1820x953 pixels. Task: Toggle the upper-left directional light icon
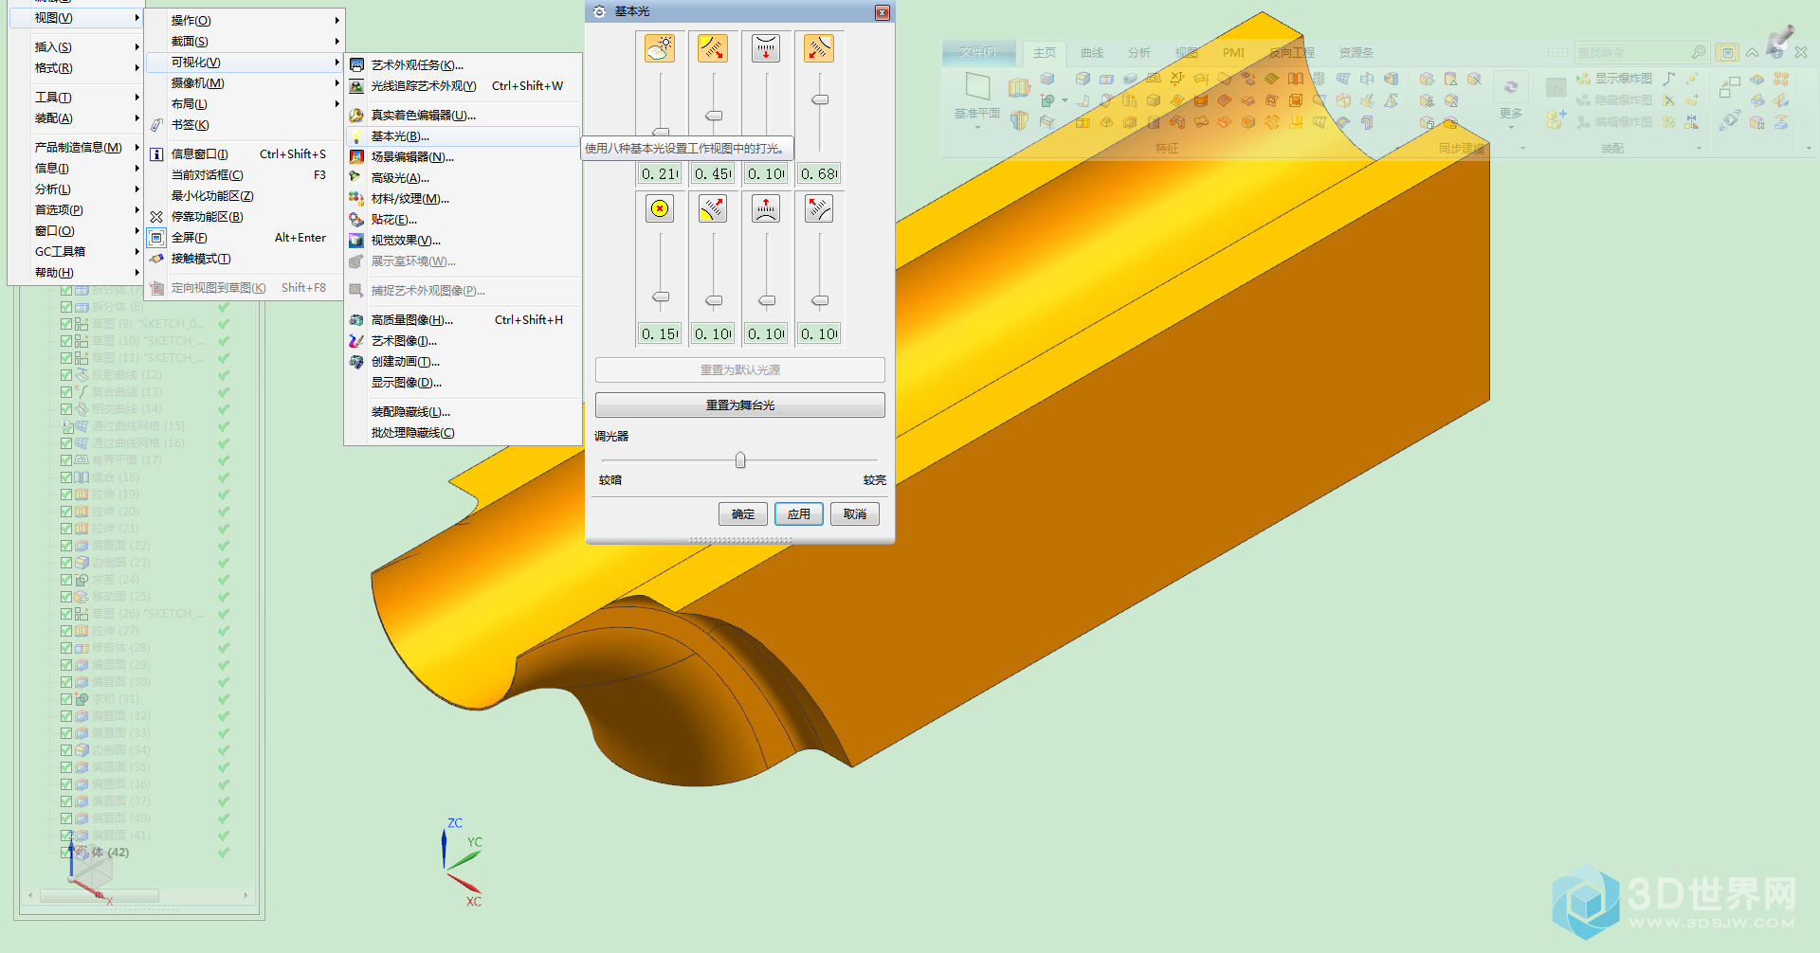tap(713, 48)
